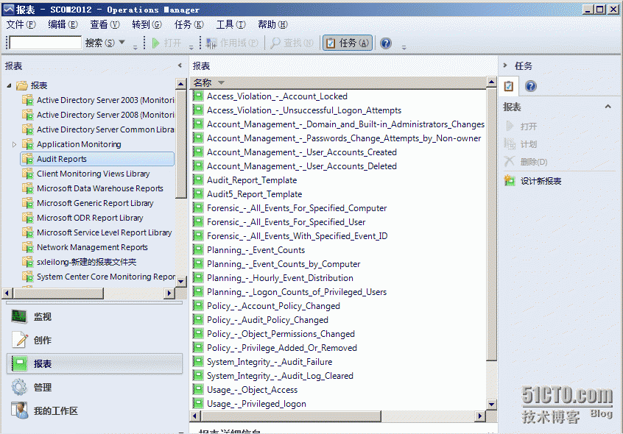This screenshot has height=434, width=623.
Task: Click the 打开 toolbar button
Action: (167, 43)
